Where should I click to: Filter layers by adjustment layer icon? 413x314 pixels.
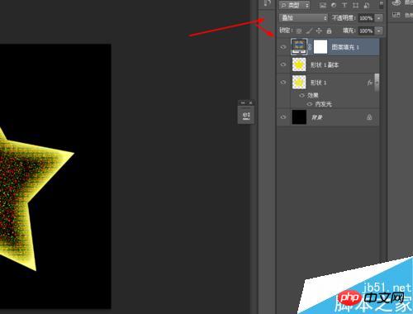click(x=334, y=5)
